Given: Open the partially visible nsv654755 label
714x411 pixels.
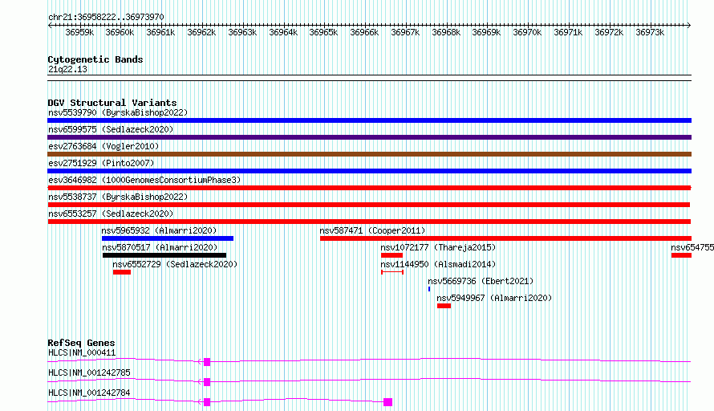Looking at the screenshot, I should click(692, 247).
